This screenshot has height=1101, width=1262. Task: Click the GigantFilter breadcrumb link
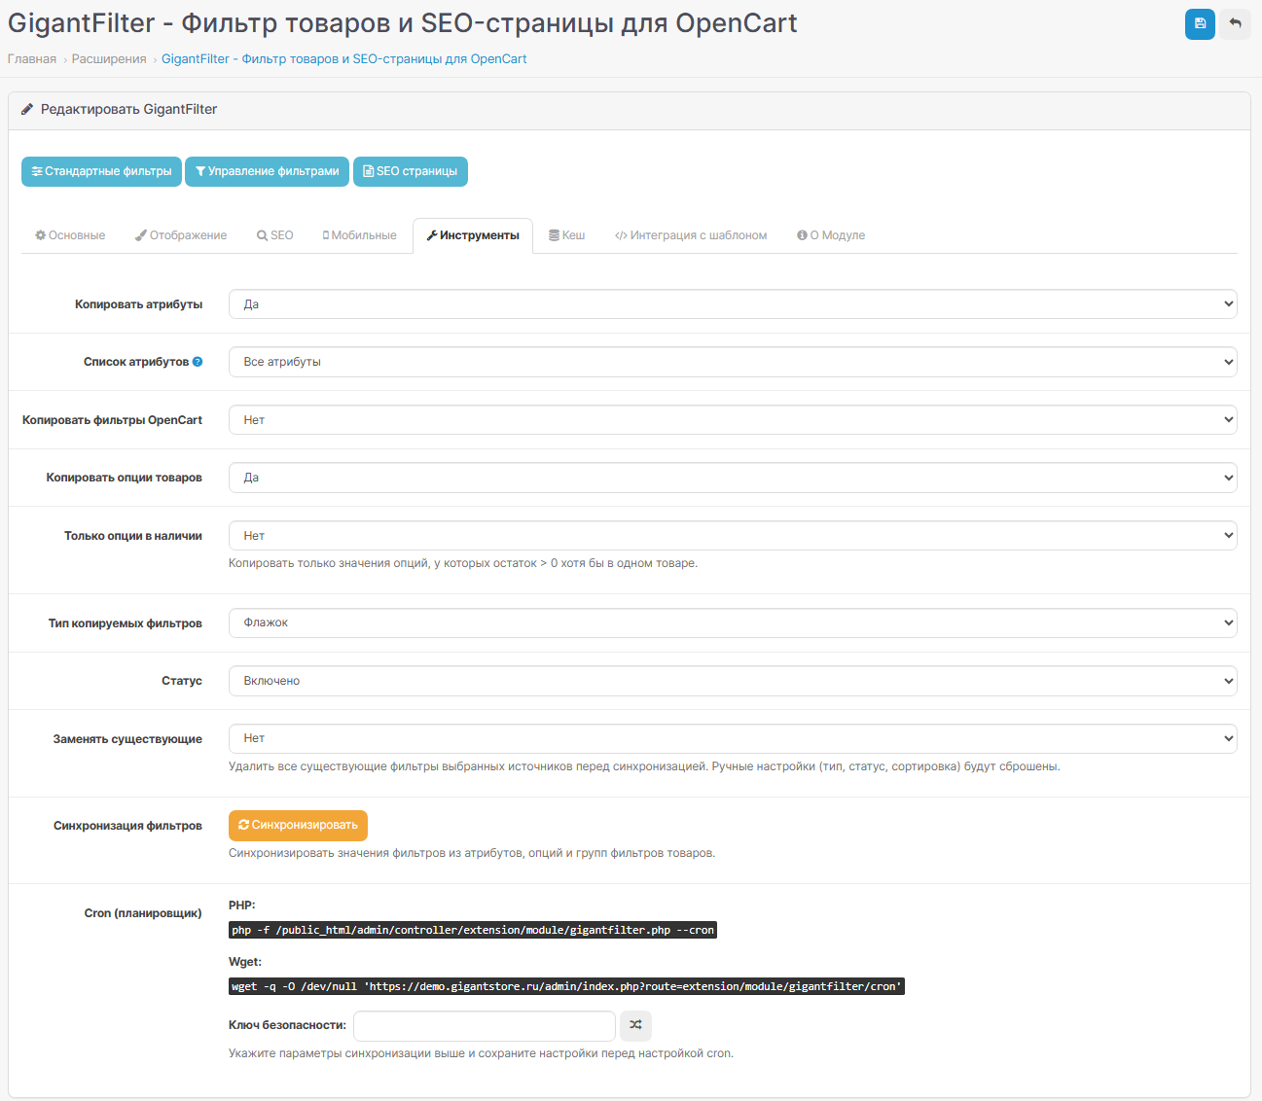(344, 59)
